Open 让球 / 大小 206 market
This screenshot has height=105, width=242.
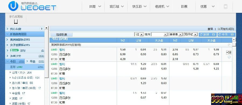tap(22, 72)
